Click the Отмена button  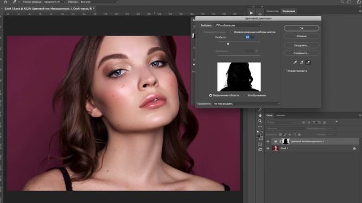click(x=301, y=36)
